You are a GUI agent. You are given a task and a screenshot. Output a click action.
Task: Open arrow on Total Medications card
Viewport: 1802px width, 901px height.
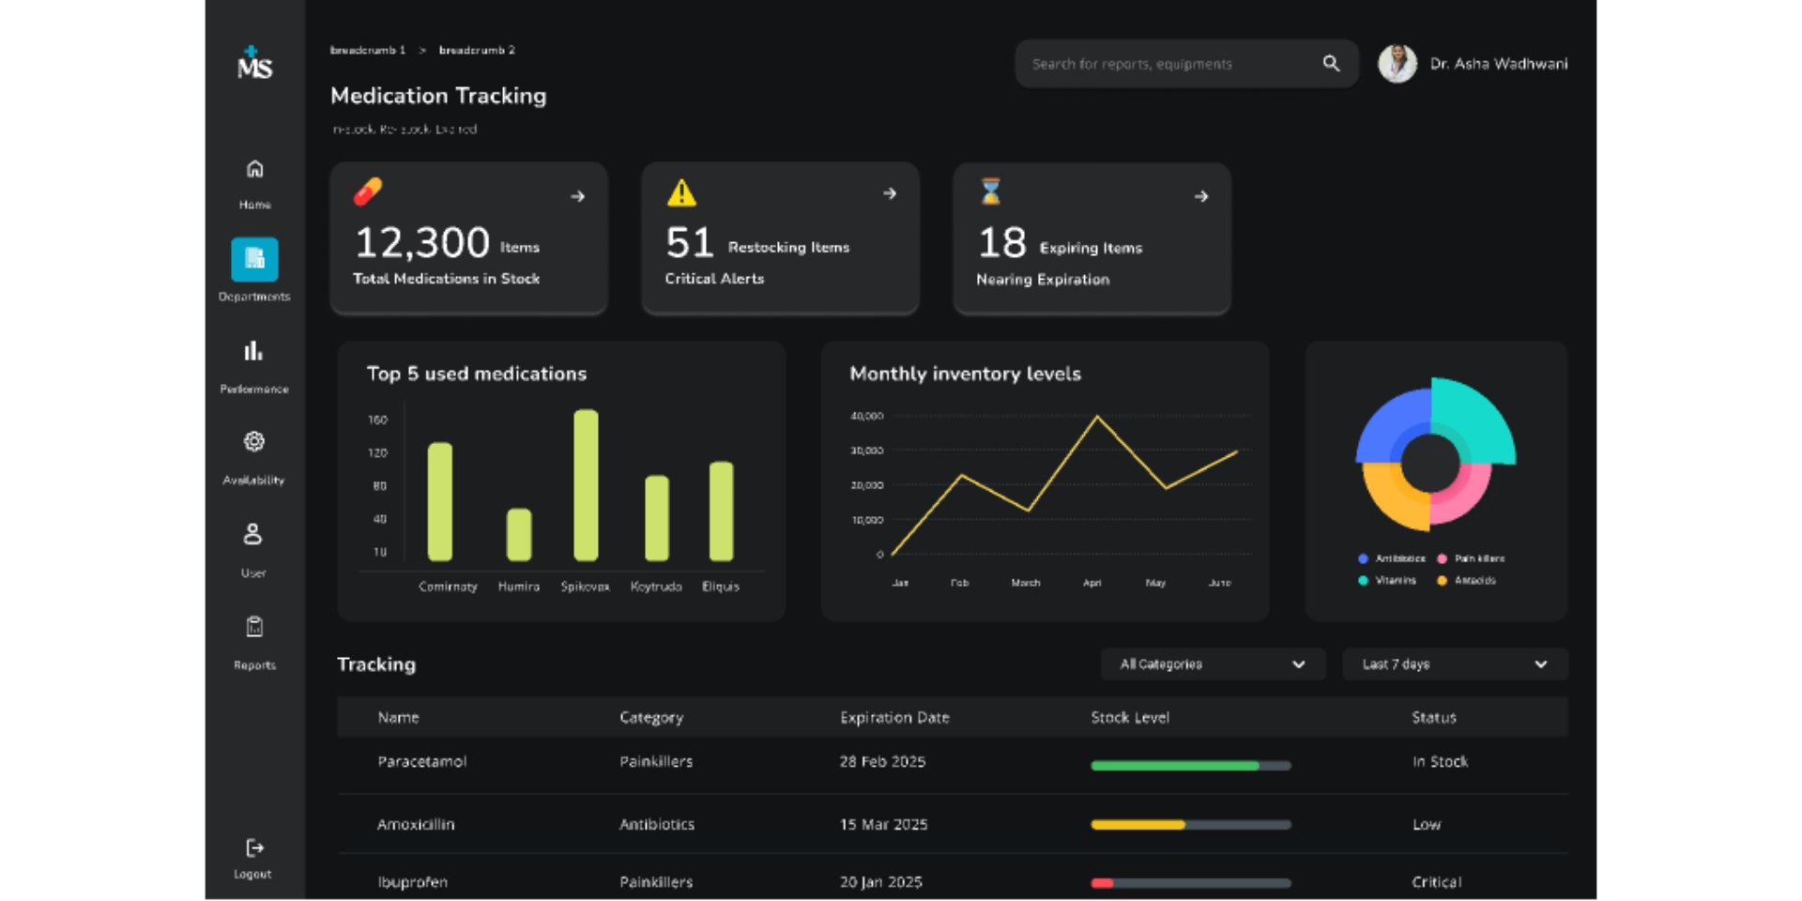[x=578, y=196]
